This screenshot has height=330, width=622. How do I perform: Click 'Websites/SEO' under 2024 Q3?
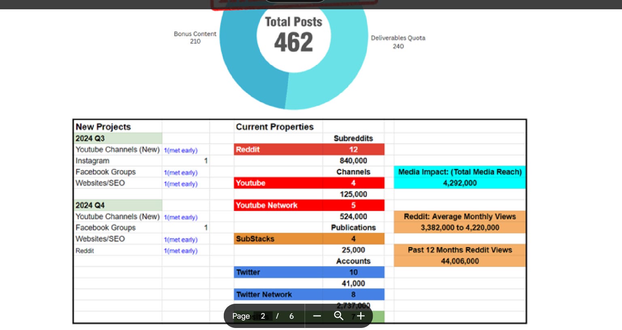pyautogui.click(x=100, y=183)
